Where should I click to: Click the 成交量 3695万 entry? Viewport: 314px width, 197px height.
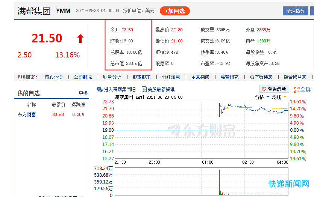click(x=215, y=30)
